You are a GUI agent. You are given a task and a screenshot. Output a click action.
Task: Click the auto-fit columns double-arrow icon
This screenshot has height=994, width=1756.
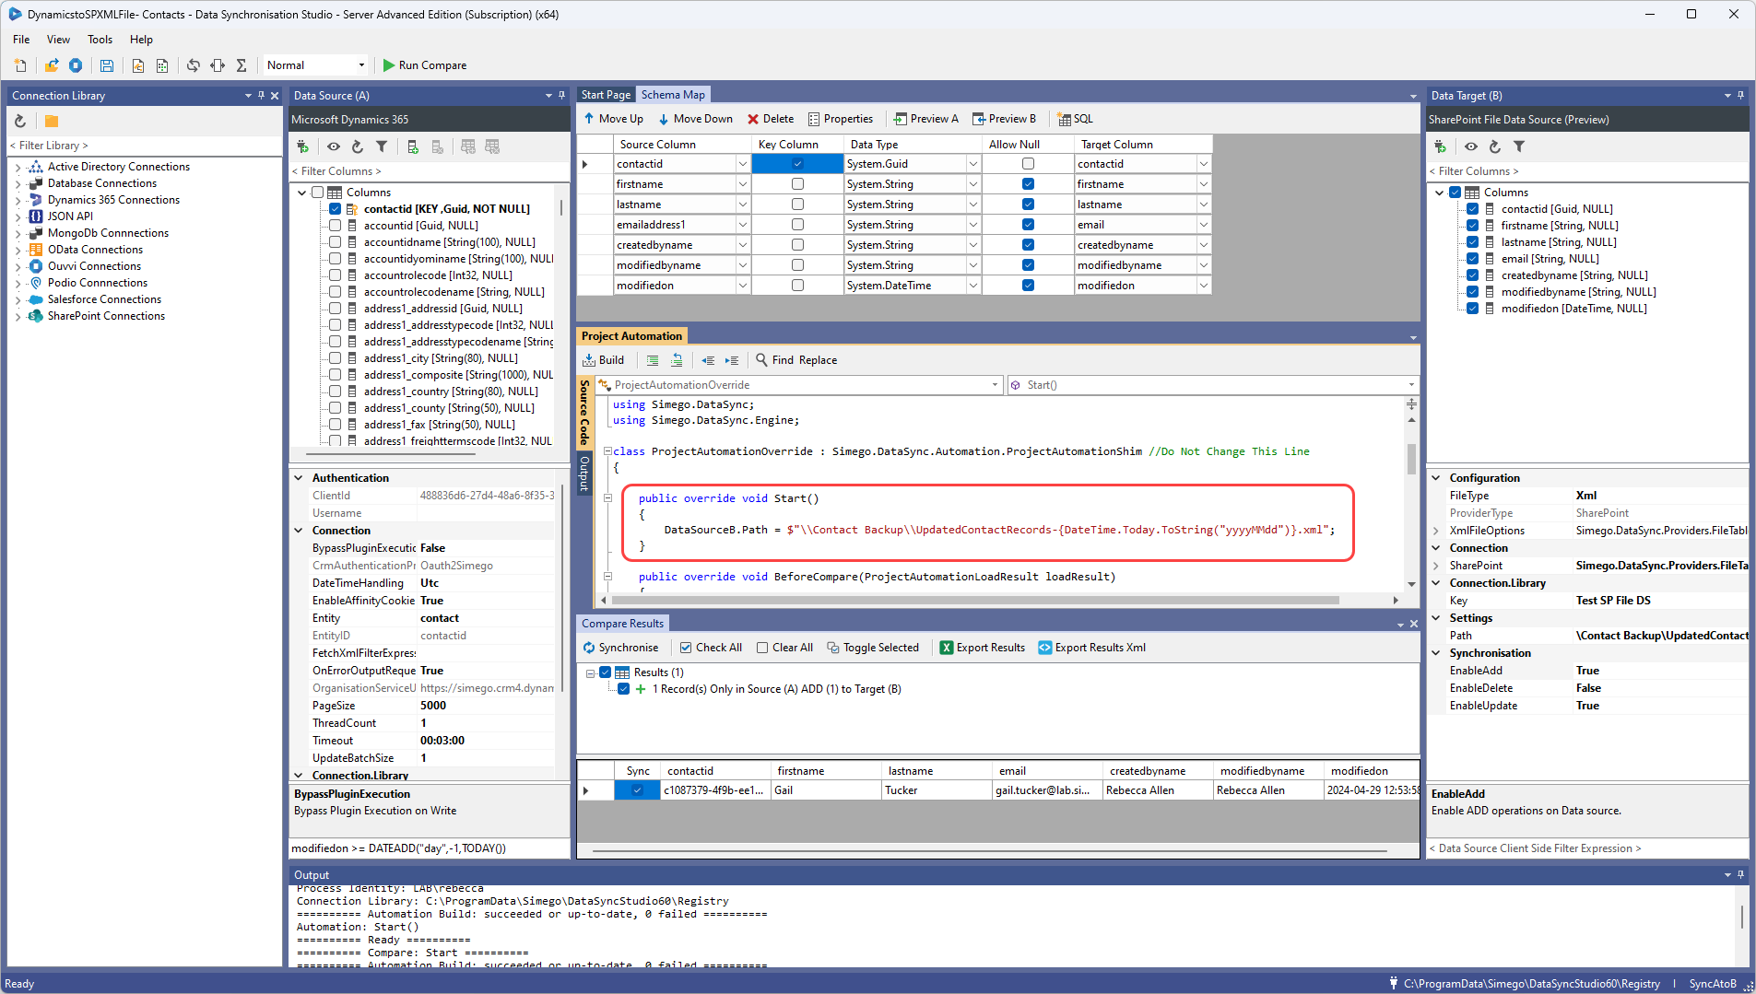click(x=218, y=65)
